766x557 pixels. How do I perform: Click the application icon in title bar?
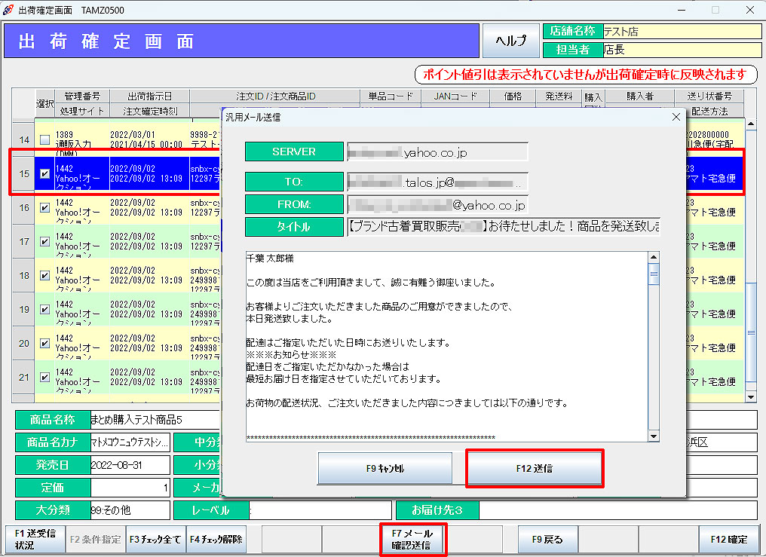(x=9, y=10)
